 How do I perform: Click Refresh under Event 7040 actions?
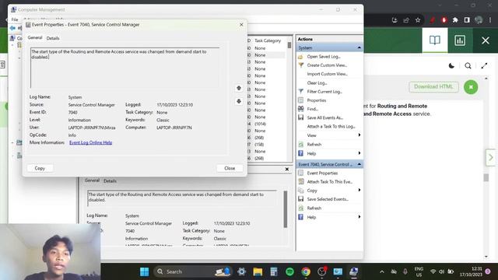(x=314, y=208)
